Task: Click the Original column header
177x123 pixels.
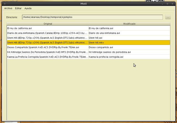Action: tap(48, 24)
